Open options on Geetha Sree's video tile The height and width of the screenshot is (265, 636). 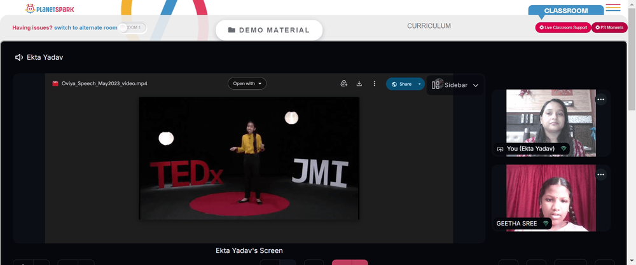(601, 175)
